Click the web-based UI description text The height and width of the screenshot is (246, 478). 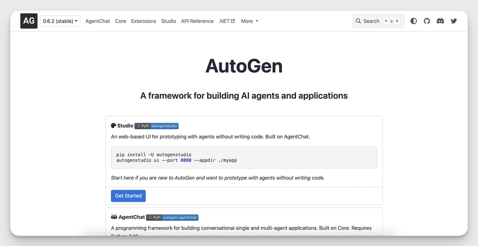[x=210, y=137]
